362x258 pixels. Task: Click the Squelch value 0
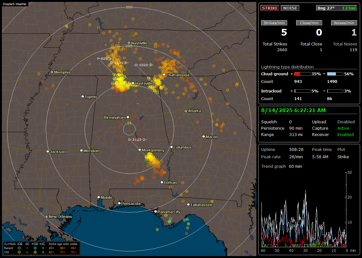click(290, 122)
